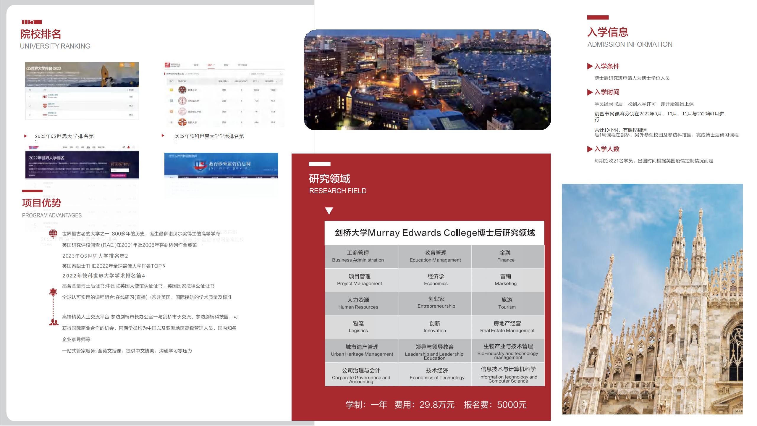757x426 pixels.
Task: Click the red triangle next to 入学时间
Action: coord(590,92)
